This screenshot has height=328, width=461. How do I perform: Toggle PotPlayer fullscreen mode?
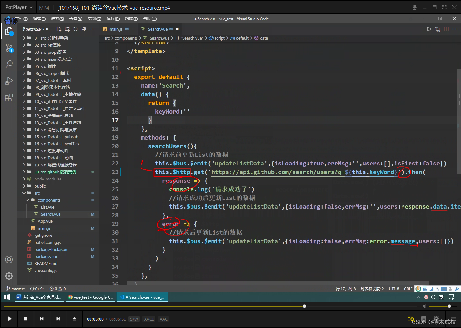click(444, 7)
